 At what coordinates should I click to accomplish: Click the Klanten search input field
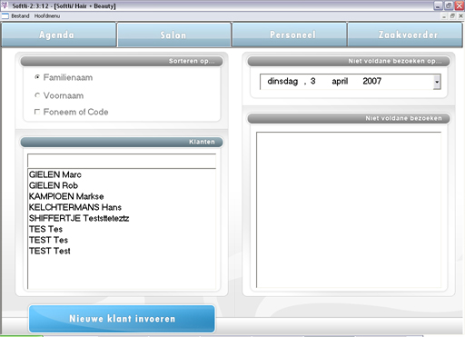pos(122,161)
